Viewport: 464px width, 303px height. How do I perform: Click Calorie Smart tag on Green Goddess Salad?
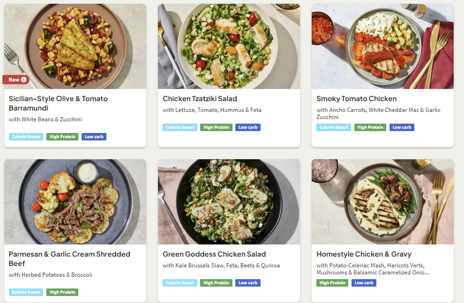click(x=180, y=283)
